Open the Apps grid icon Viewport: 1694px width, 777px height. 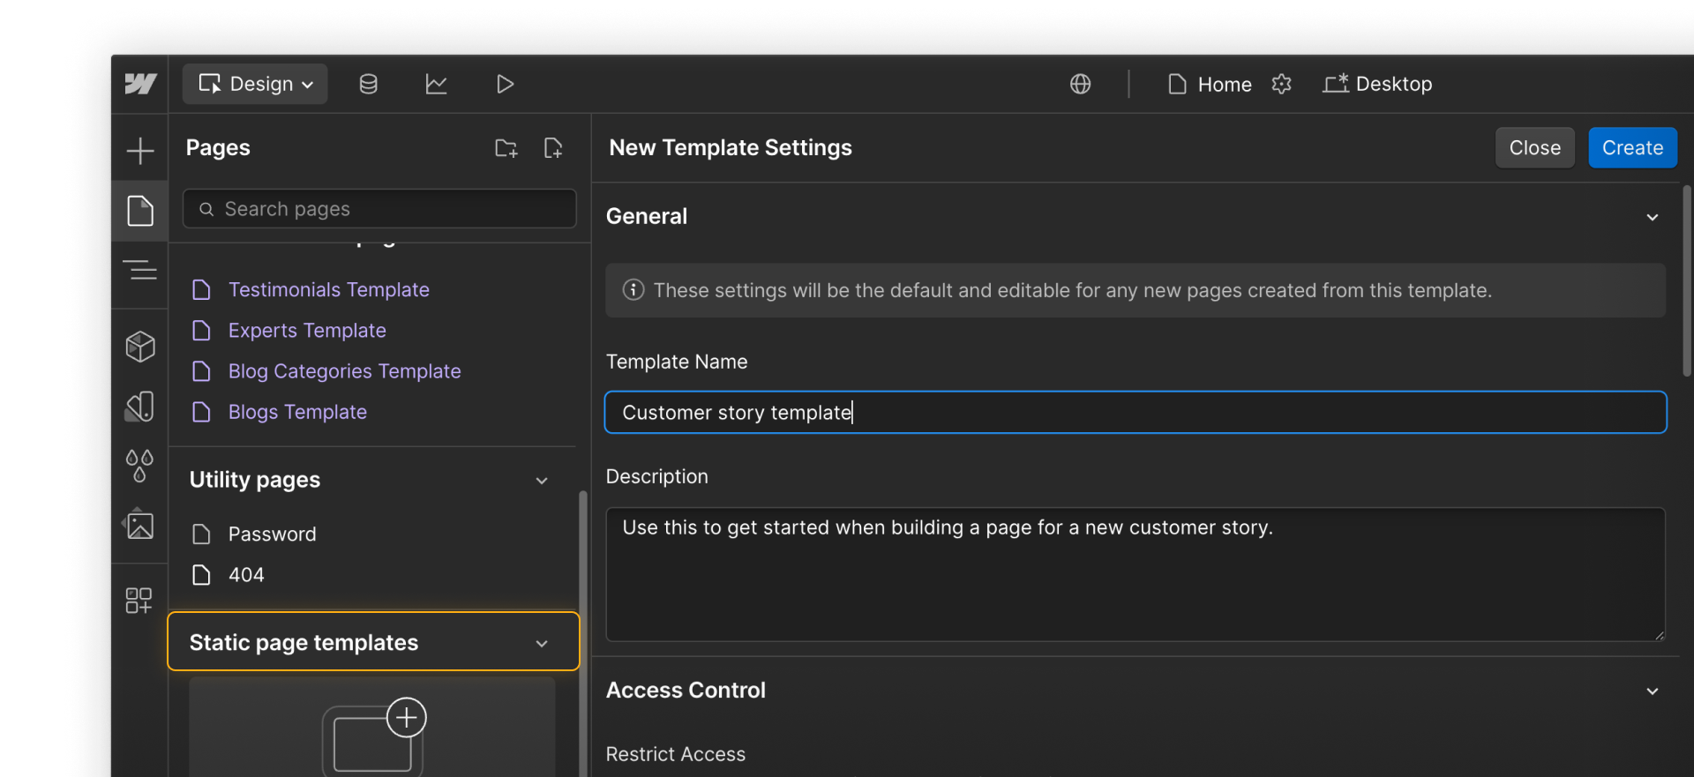[x=139, y=601]
